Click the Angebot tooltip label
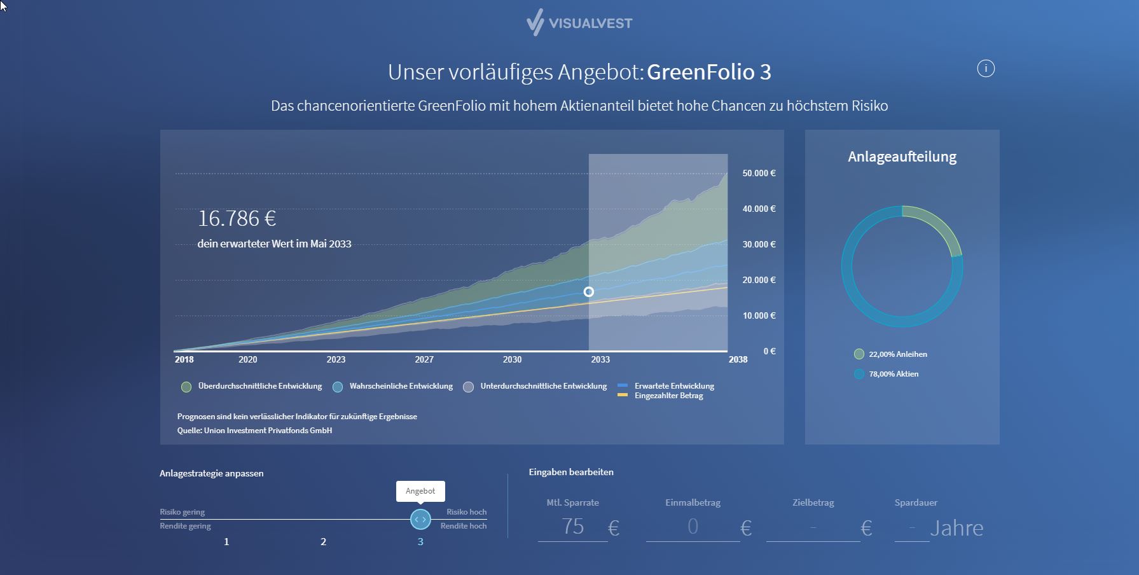Viewport: 1139px width, 575px height. click(x=420, y=491)
